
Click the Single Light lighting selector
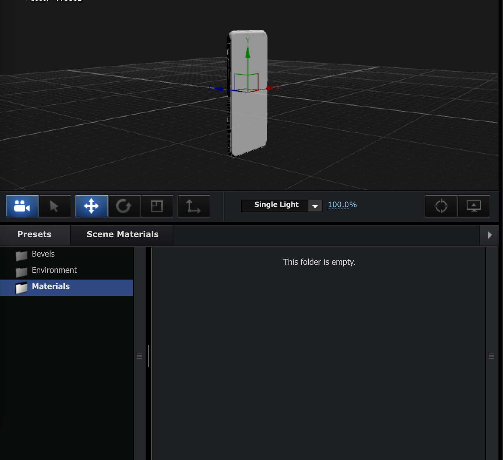(x=276, y=205)
